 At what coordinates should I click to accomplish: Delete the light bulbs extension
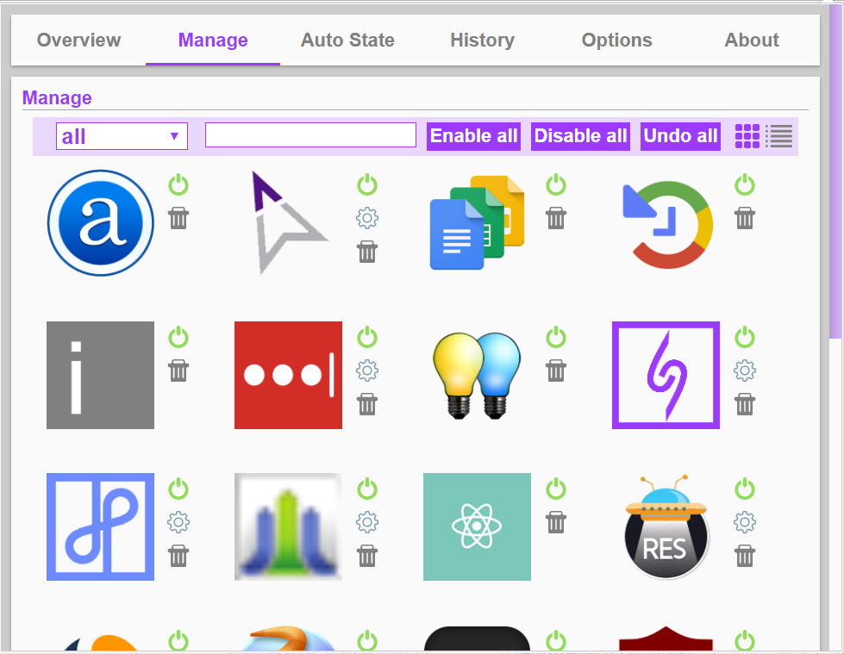[556, 371]
